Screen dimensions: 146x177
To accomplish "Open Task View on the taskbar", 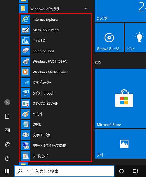I will click(135, 171).
